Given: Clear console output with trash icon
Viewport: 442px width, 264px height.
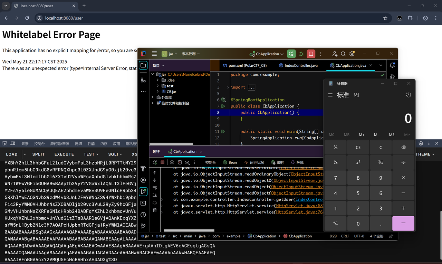Looking at the screenshot, I should tap(155, 210).
